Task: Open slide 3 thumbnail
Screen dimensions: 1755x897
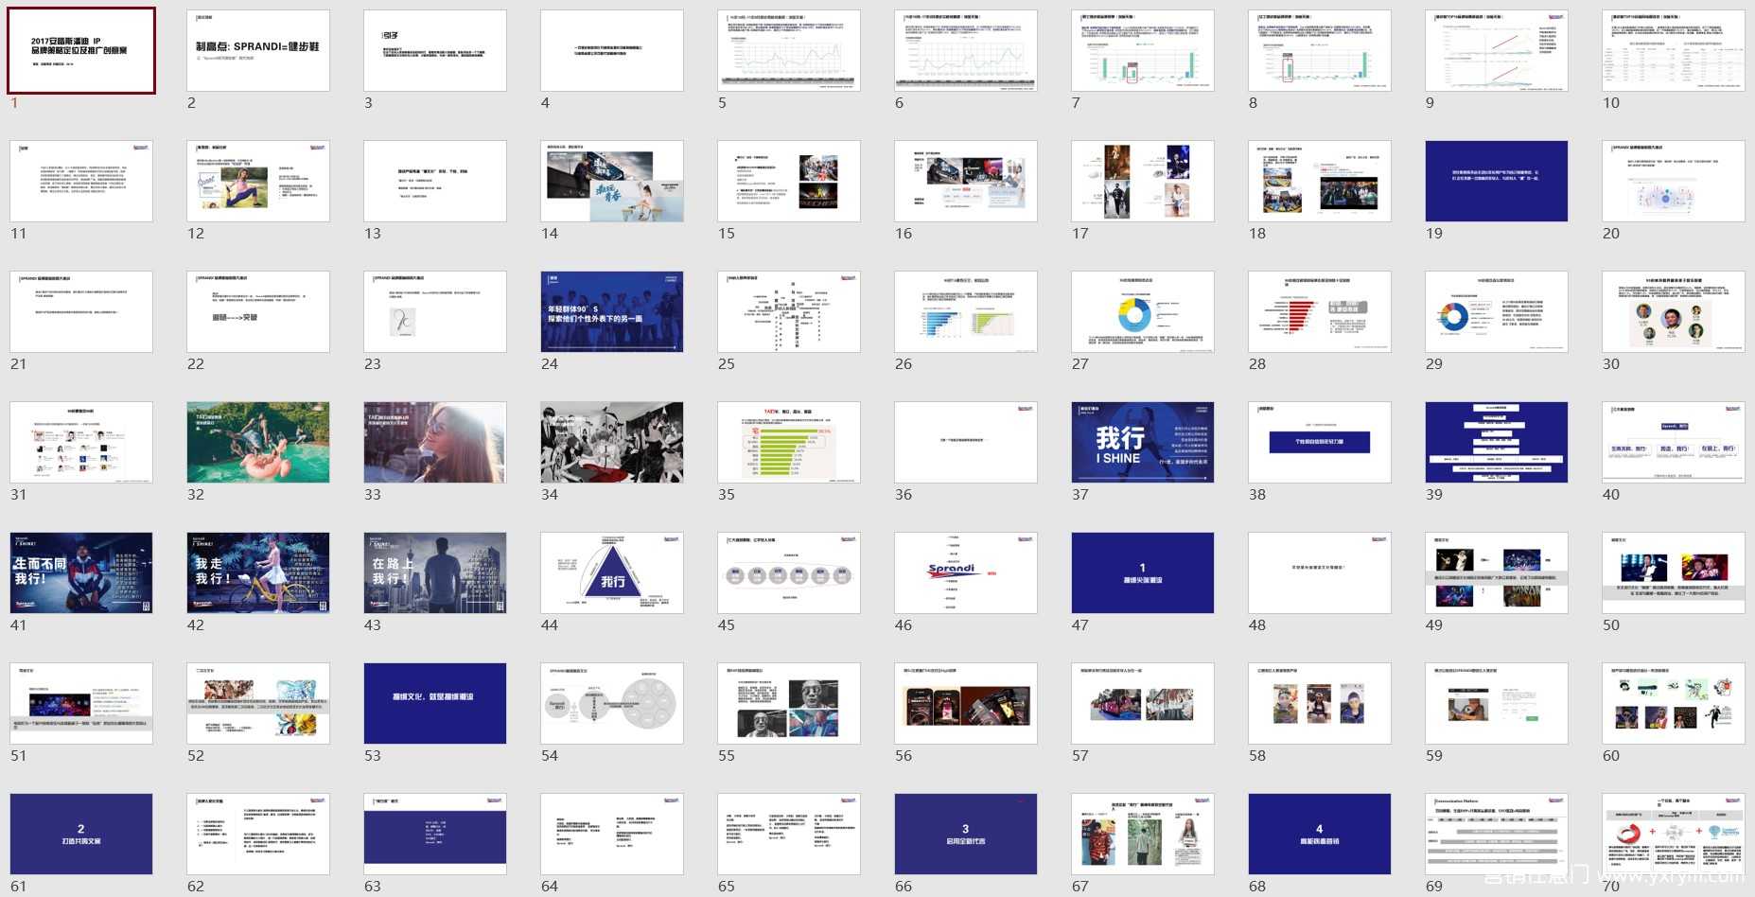Action: click(x=435, y=50)
